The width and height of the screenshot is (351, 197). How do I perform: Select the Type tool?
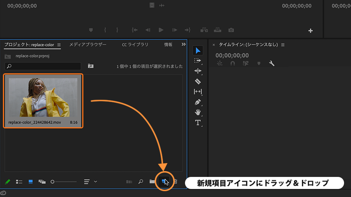198,123
